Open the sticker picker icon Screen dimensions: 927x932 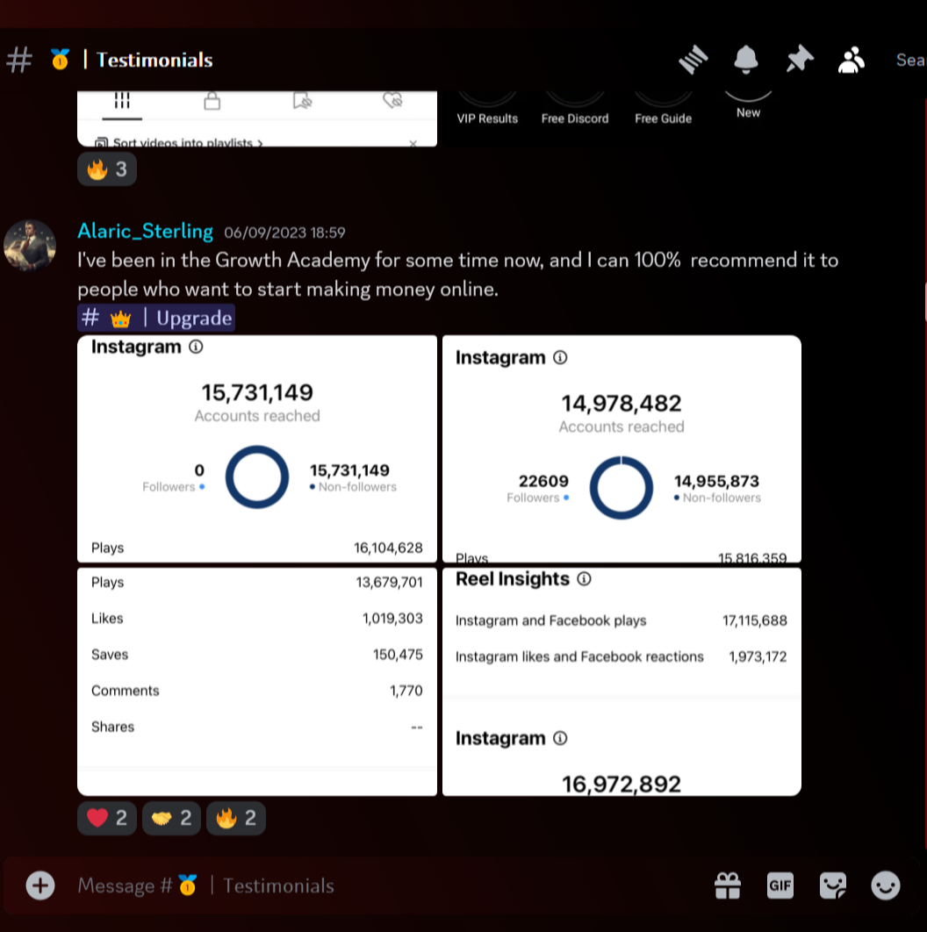(833, 885)
